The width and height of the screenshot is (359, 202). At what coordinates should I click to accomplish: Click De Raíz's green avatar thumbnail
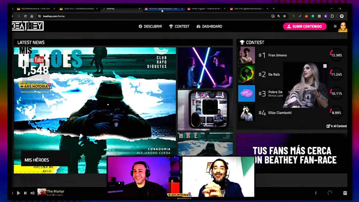(x=247, y=74)
